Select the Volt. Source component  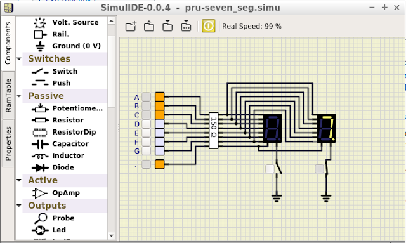click(66, 23)
